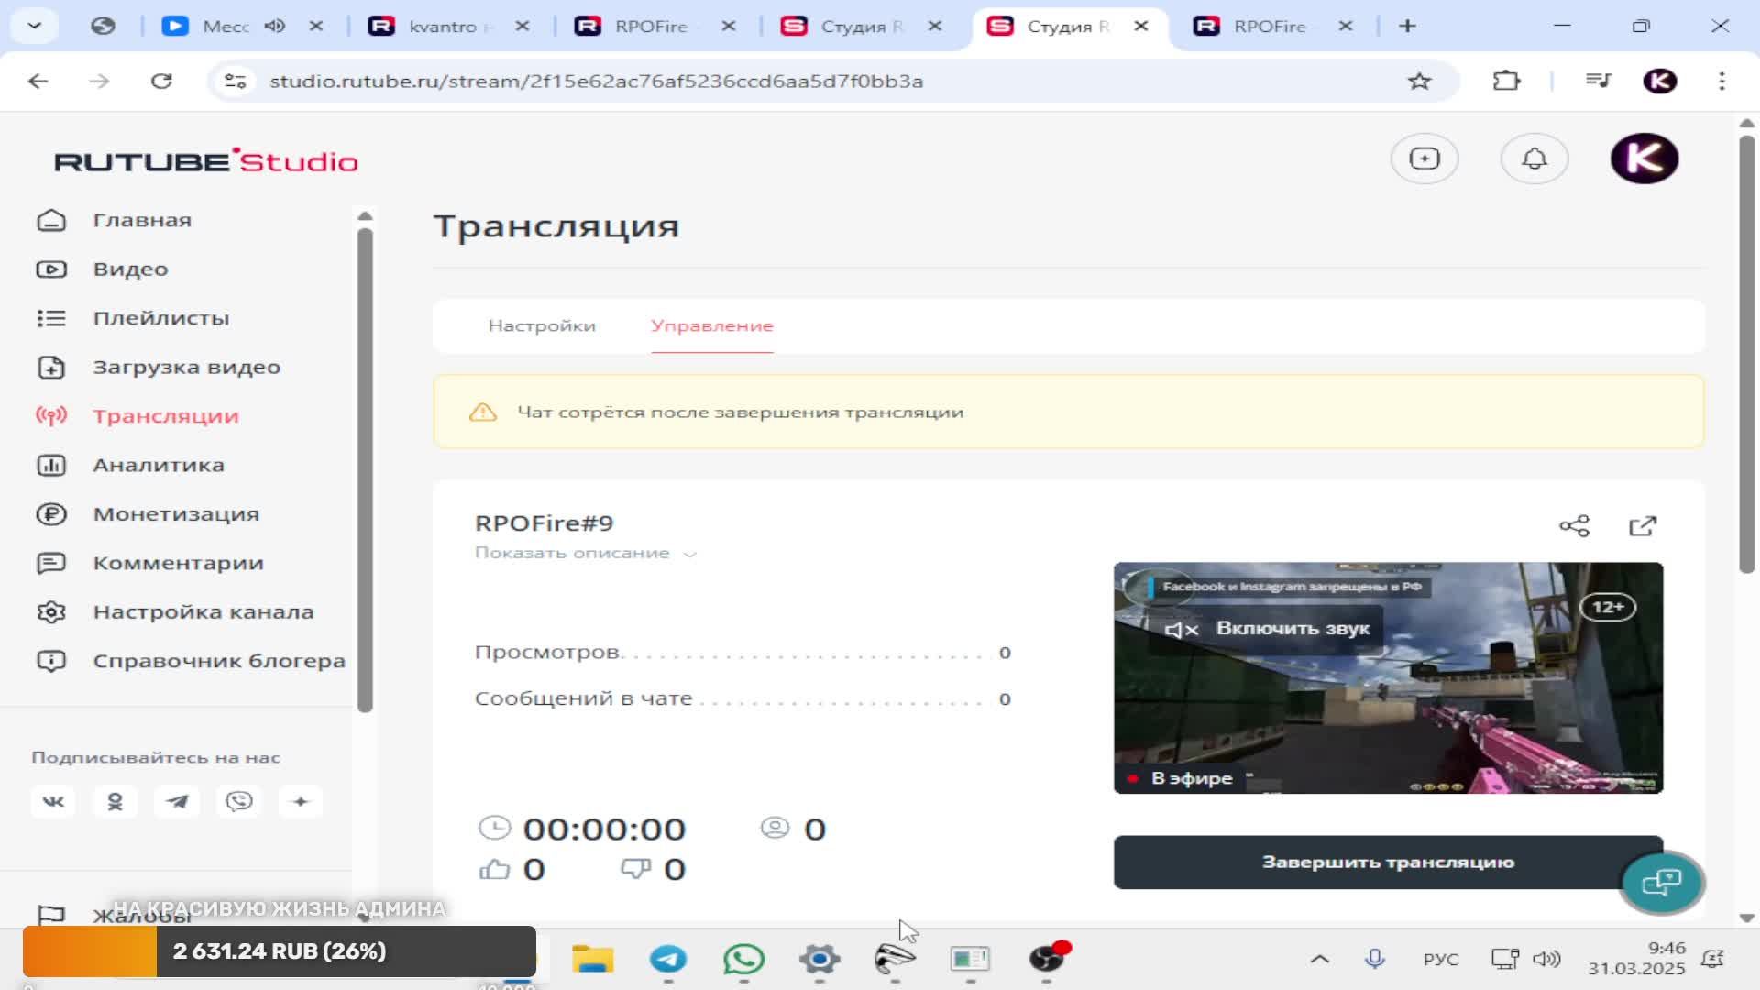
Task: Open Монетизация sidebar link
Action: coord(175,514)
